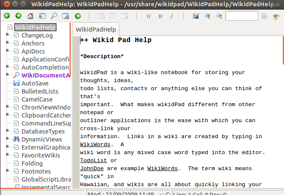The height and width of the screenshot is (195, 284).
Task: Select ApplicationConfi in the tree
Action: [x=46, y=59]
